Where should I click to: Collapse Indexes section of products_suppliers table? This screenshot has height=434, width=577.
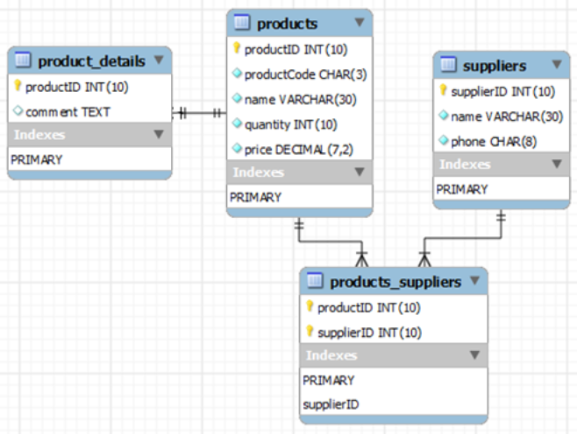click(474, 354)
